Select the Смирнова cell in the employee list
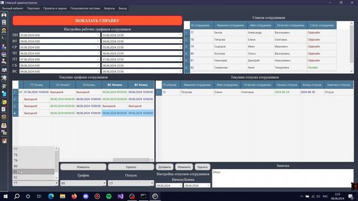The image size is (358, 201). pos(230,68)
